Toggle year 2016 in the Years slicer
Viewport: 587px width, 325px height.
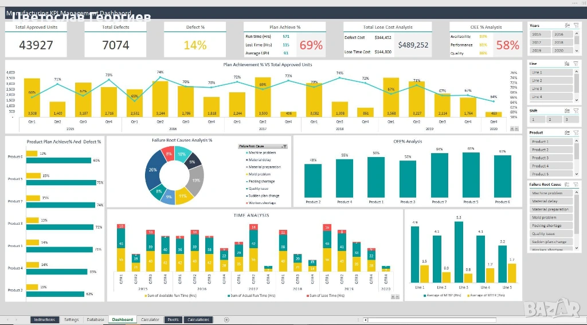click(x=558, y=34)
